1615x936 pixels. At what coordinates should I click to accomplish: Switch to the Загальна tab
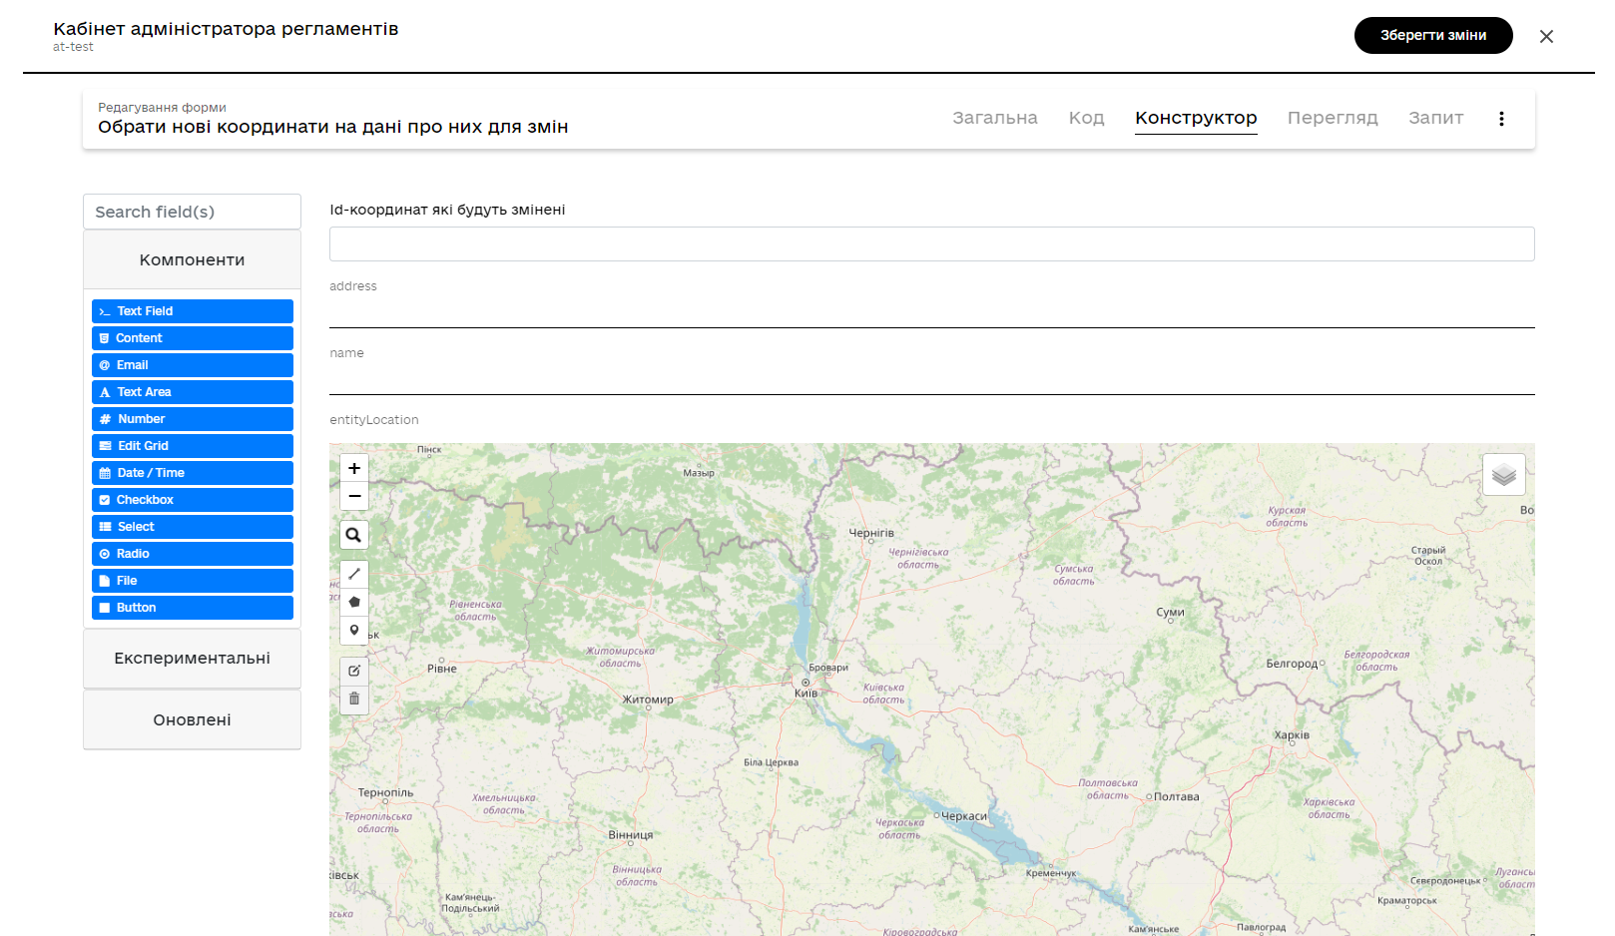[x=995, y=118]
